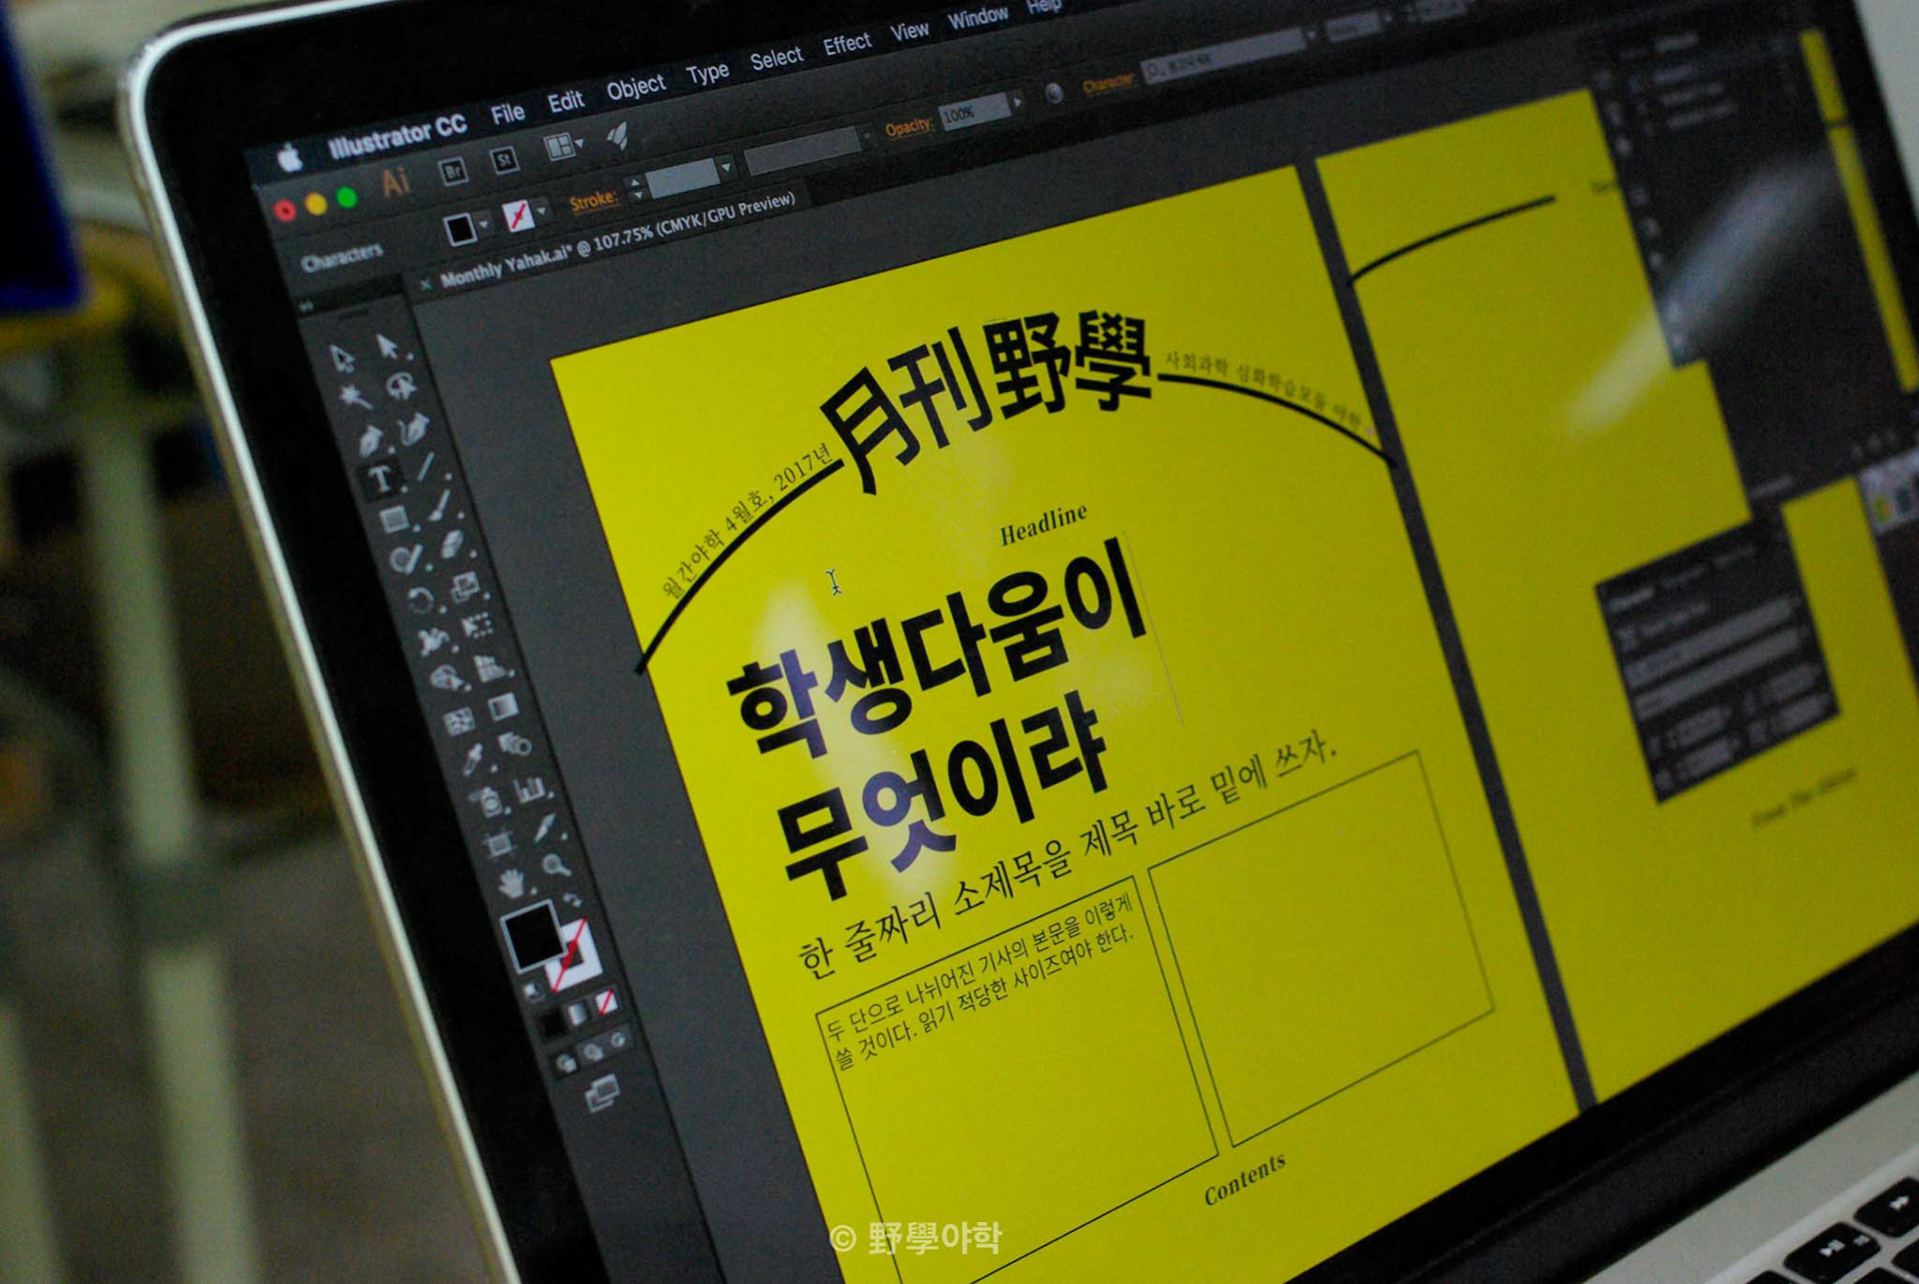
Task: Select the Selection (black arrow) tool
Action: click(x=343, y=359)
